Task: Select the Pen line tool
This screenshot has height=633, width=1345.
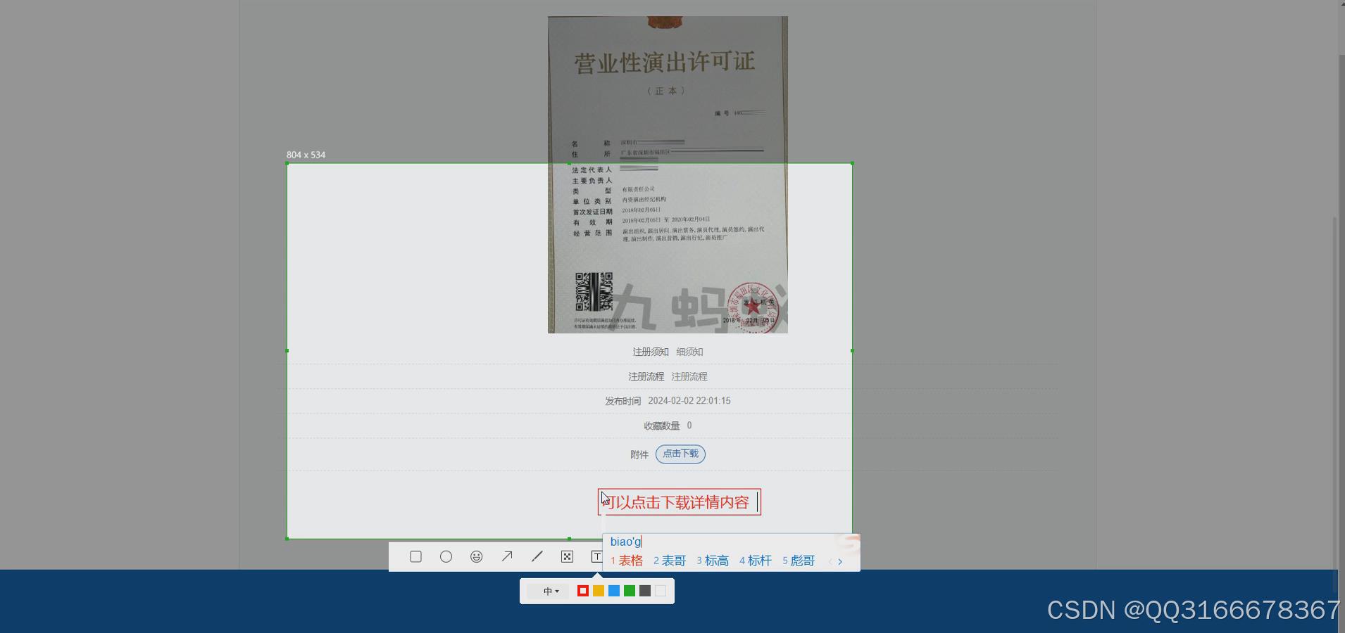Action: click(537, 556)
